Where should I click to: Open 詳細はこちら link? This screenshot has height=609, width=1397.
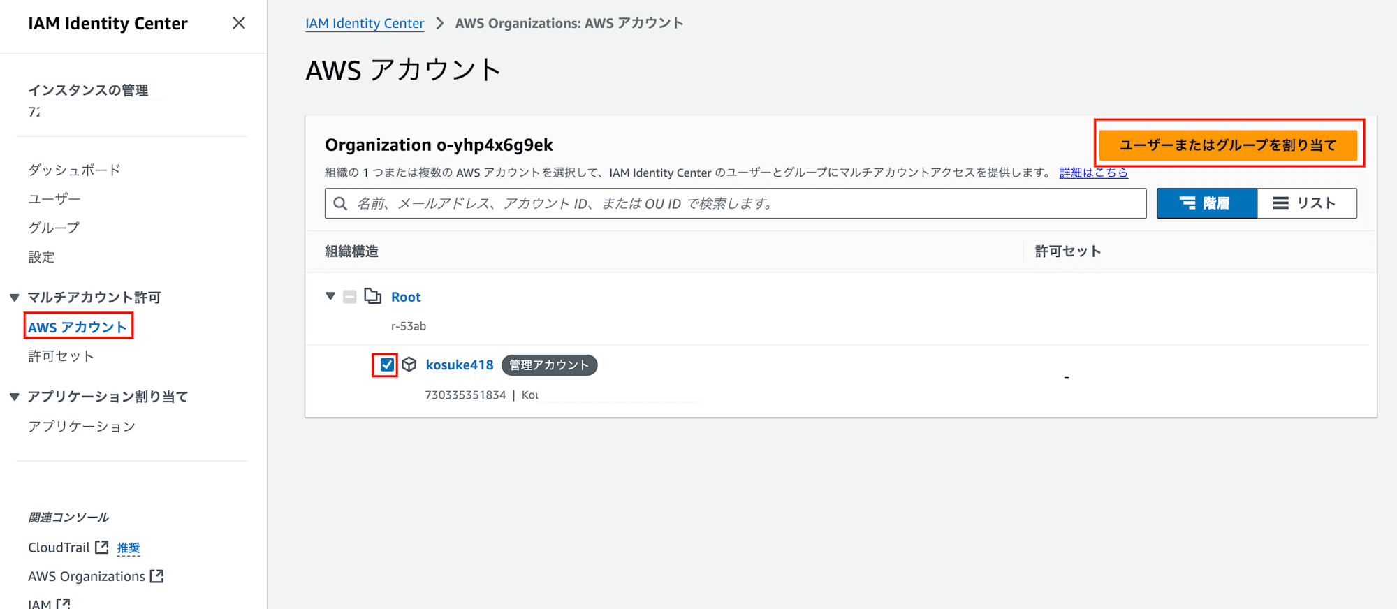tap(1093, 173)
